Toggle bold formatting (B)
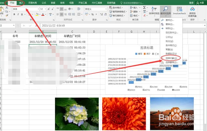This screenshot has width=207, height=131. [14, 14]
